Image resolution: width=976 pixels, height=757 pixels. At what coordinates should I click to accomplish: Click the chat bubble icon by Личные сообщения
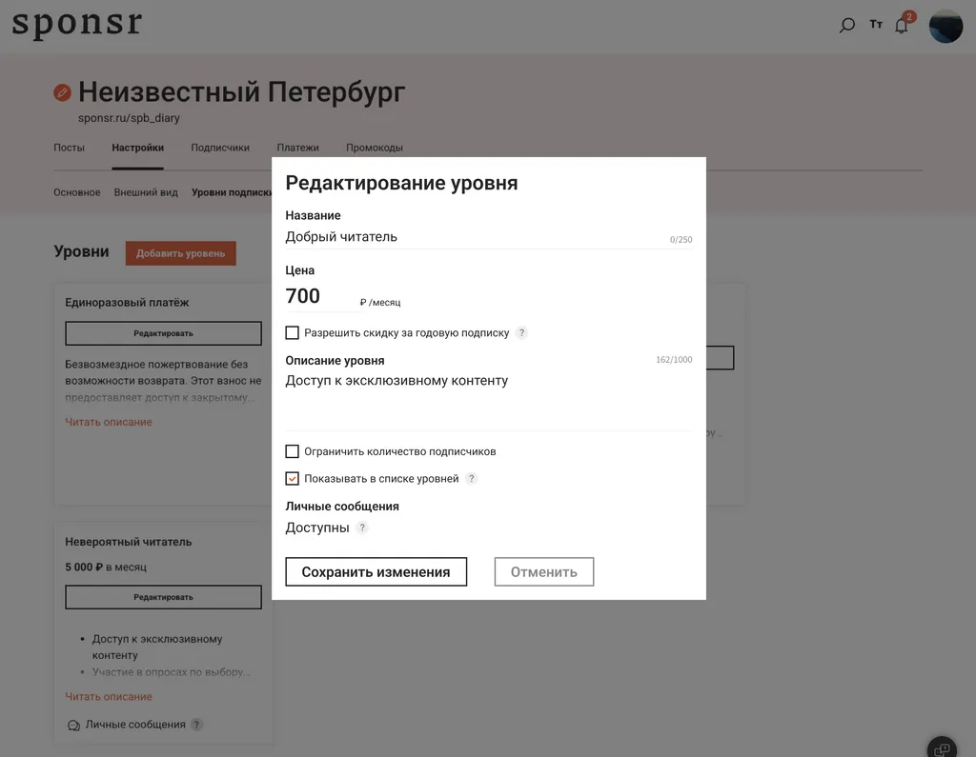pyautogui.click(x=72, y=725)
